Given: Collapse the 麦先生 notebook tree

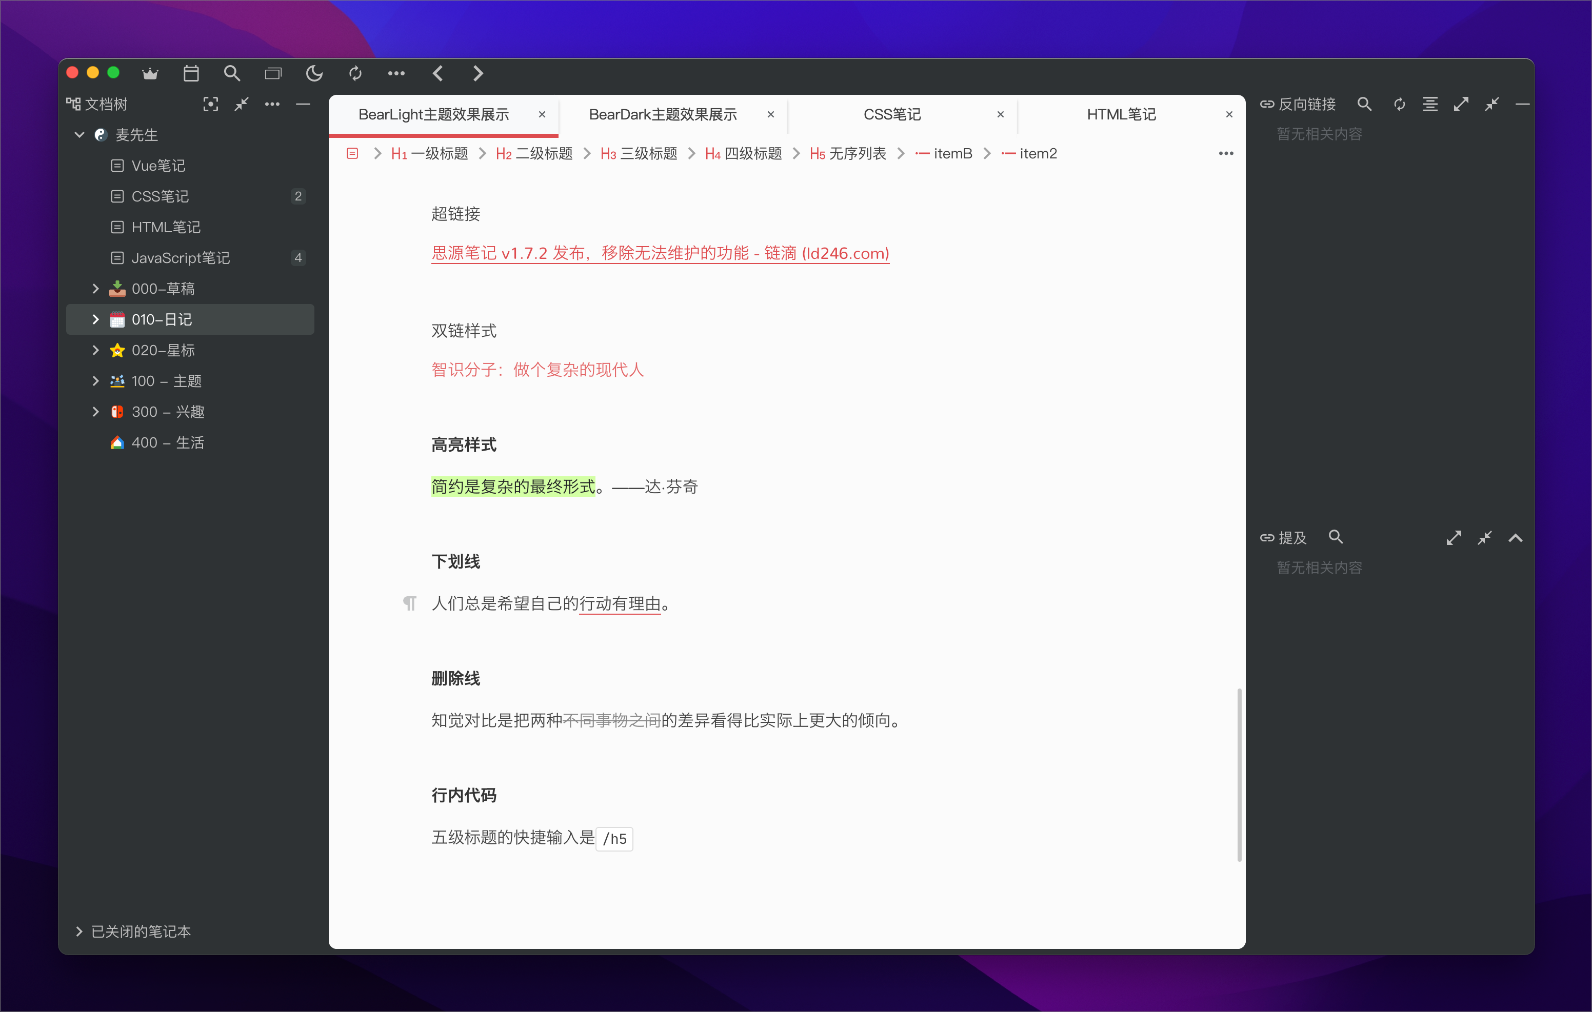Looking at the screenshot, I should coord(79,135).
